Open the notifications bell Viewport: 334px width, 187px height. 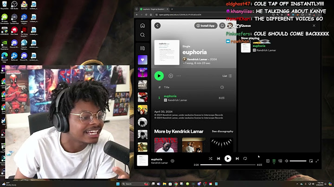pyautogui.click(x=222, y=26)
